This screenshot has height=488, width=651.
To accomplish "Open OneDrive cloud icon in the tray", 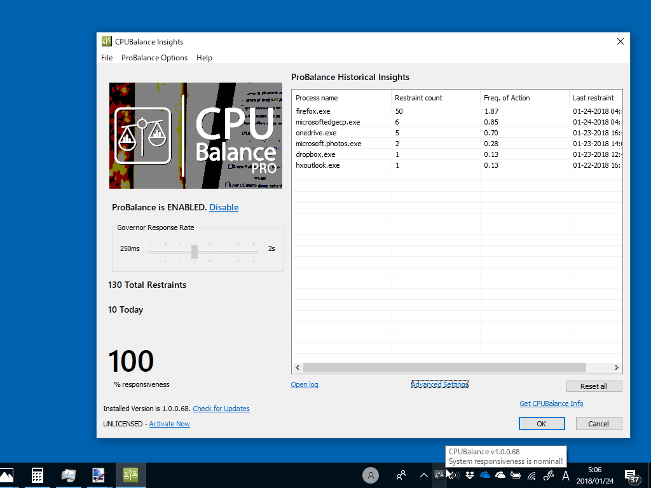I will coord(485,475).
